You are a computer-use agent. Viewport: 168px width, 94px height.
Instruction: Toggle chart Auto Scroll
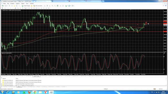(x=60, y=6)
